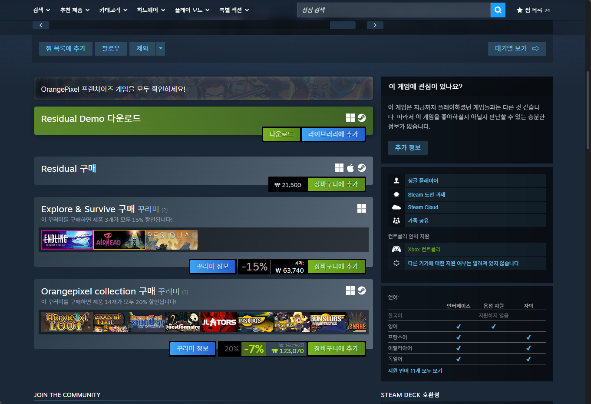Click the Windows icon in Residual Demo row
The height and width of the screenshot is (404, 591).
pos(350,118)
